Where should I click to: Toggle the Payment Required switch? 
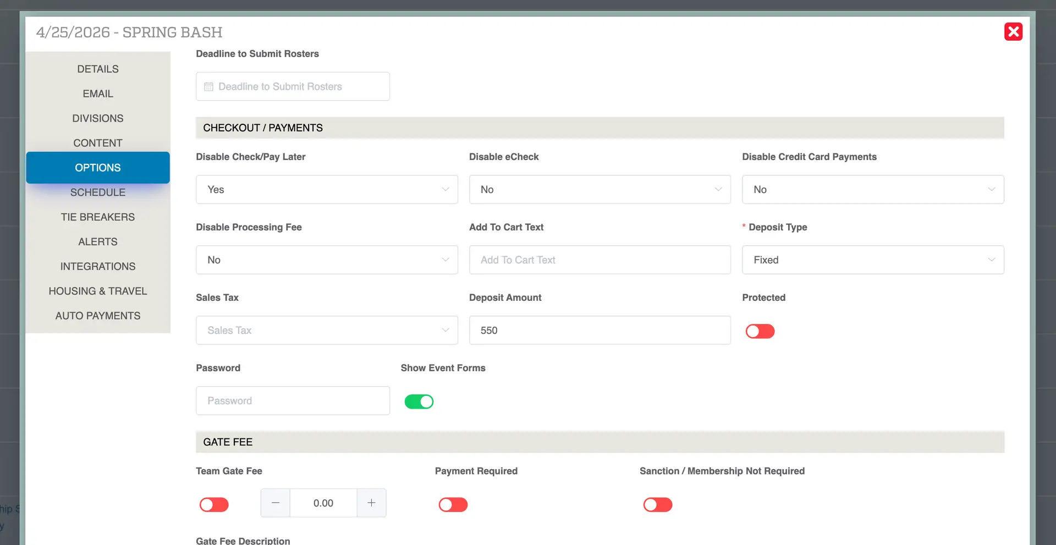(x=453, y=504)
